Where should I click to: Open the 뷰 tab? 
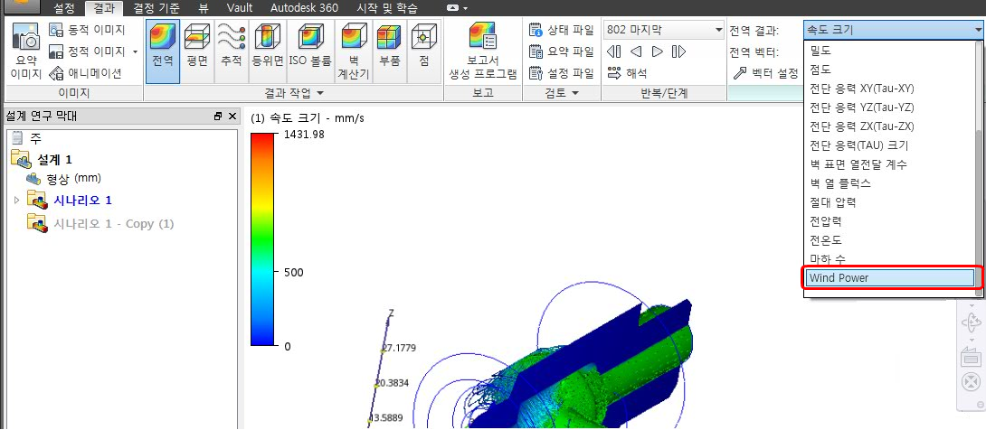point(204,8)
